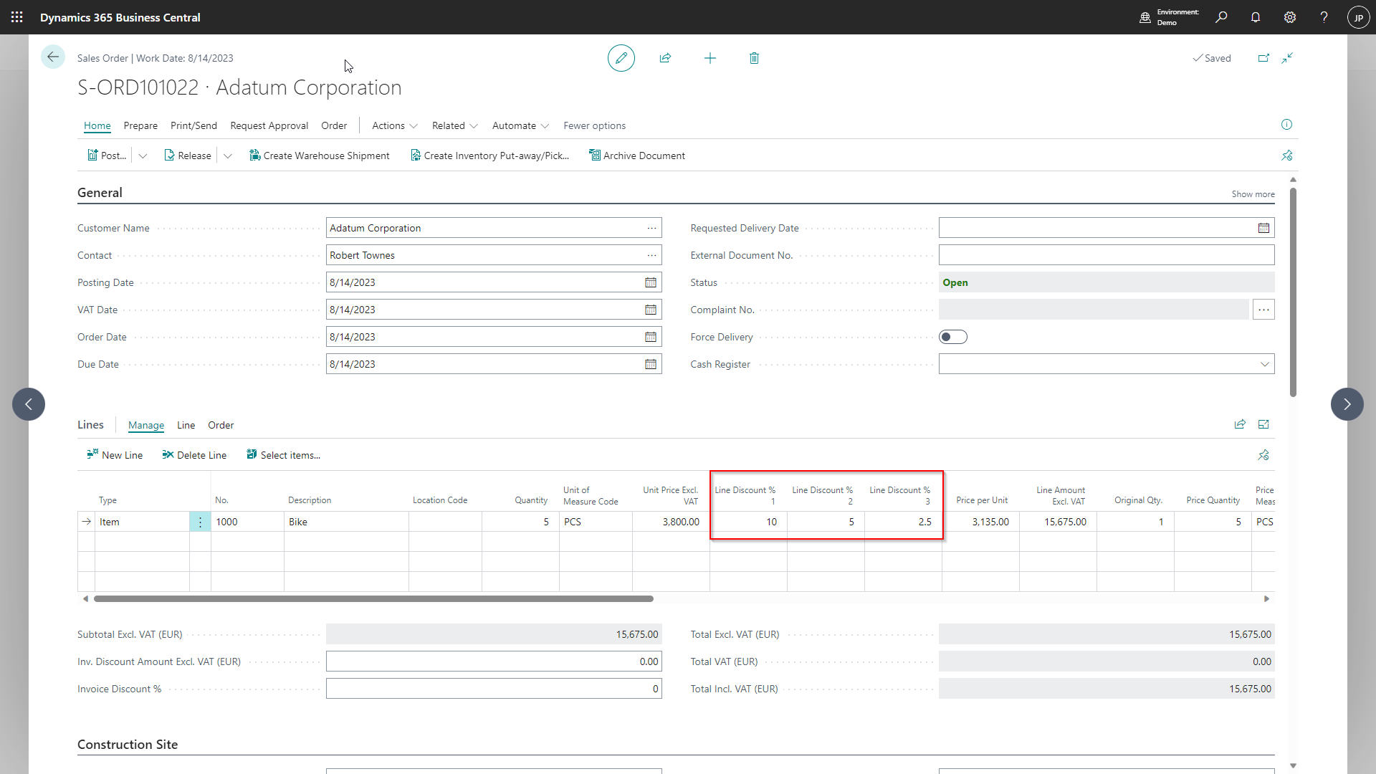Toggle the Post dropdown arrow
Screen dimensions: 1376x774
click(x=142, y=155)
